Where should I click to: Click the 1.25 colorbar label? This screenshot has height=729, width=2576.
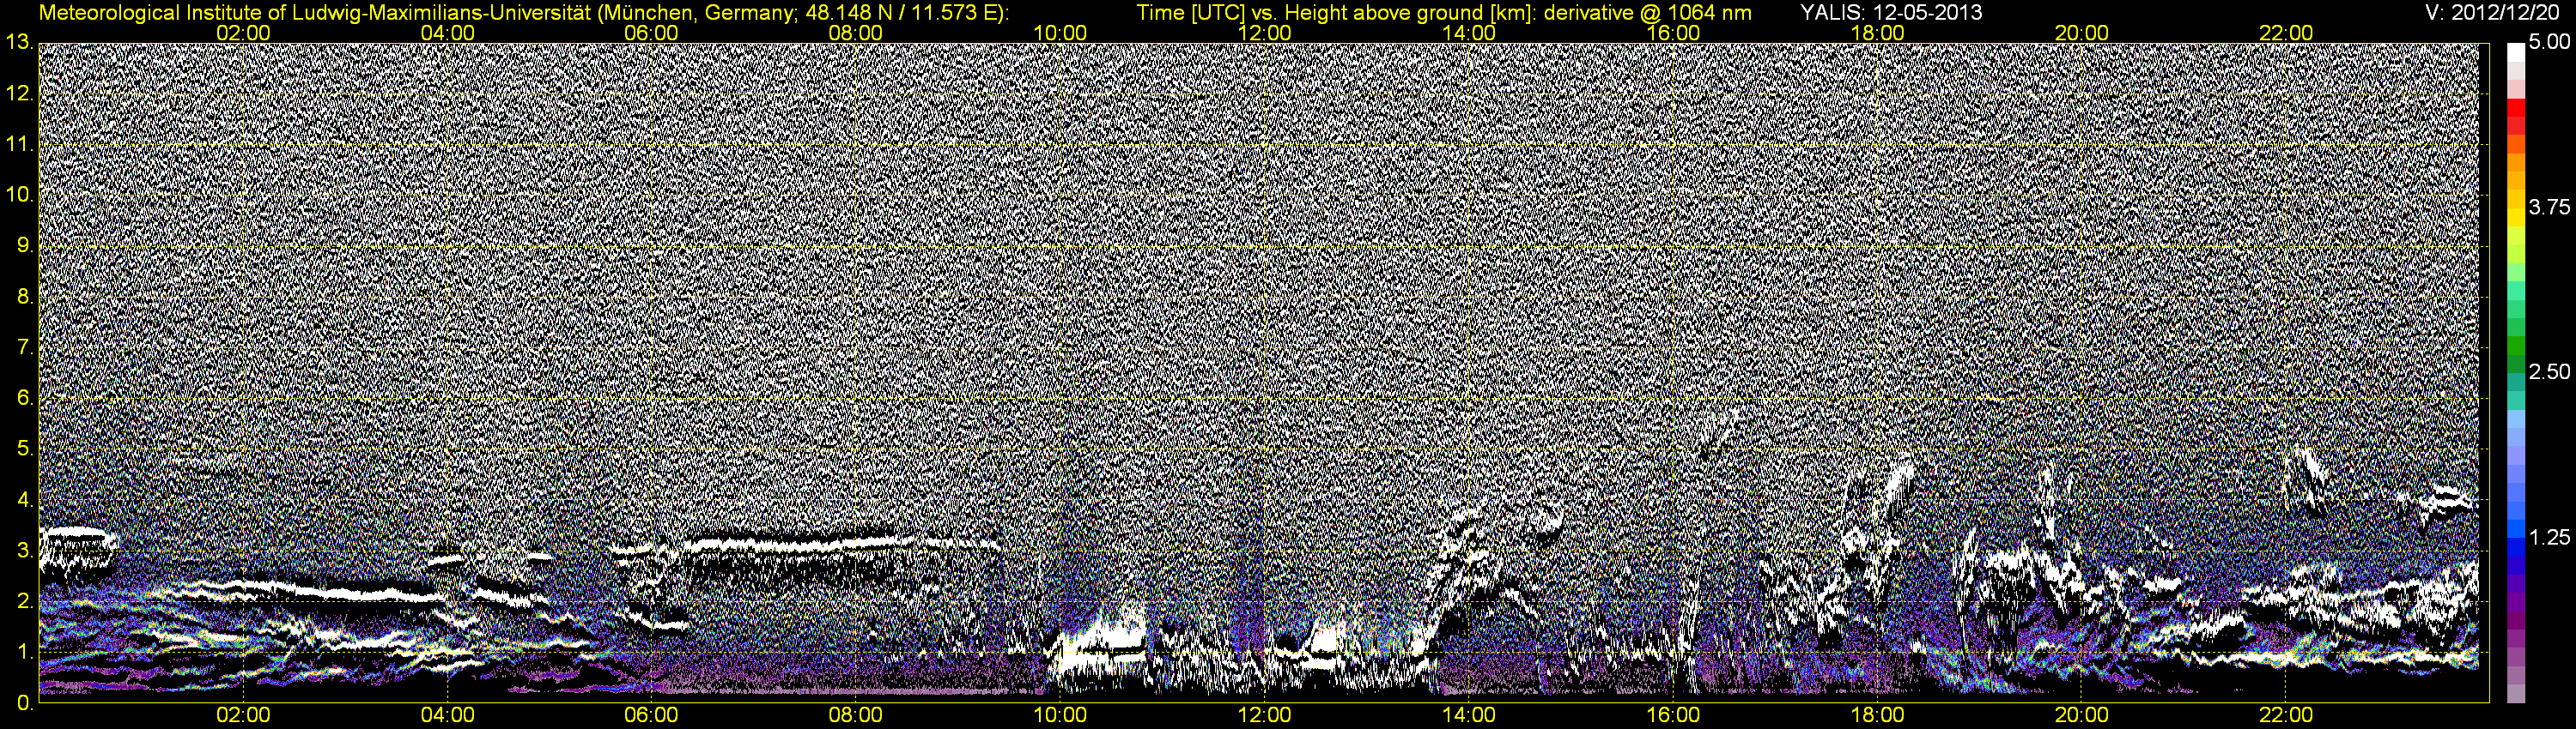(2549, 537)
